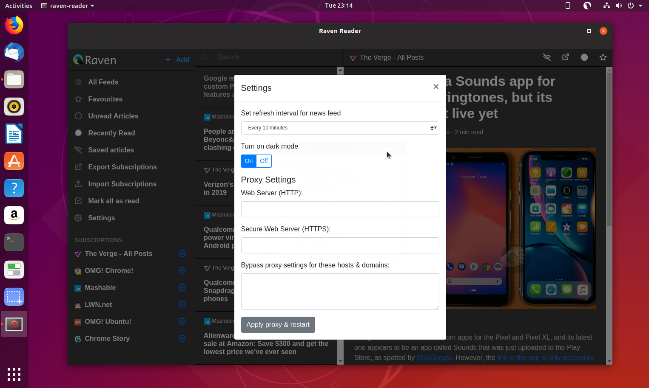This screenshot has width=649, height=388.
Task: Click the bypass proxy hosts textarea
Action: pos(340,292)
